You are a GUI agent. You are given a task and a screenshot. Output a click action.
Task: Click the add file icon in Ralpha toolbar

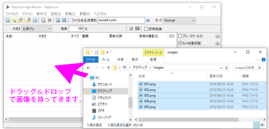[8, 20]
